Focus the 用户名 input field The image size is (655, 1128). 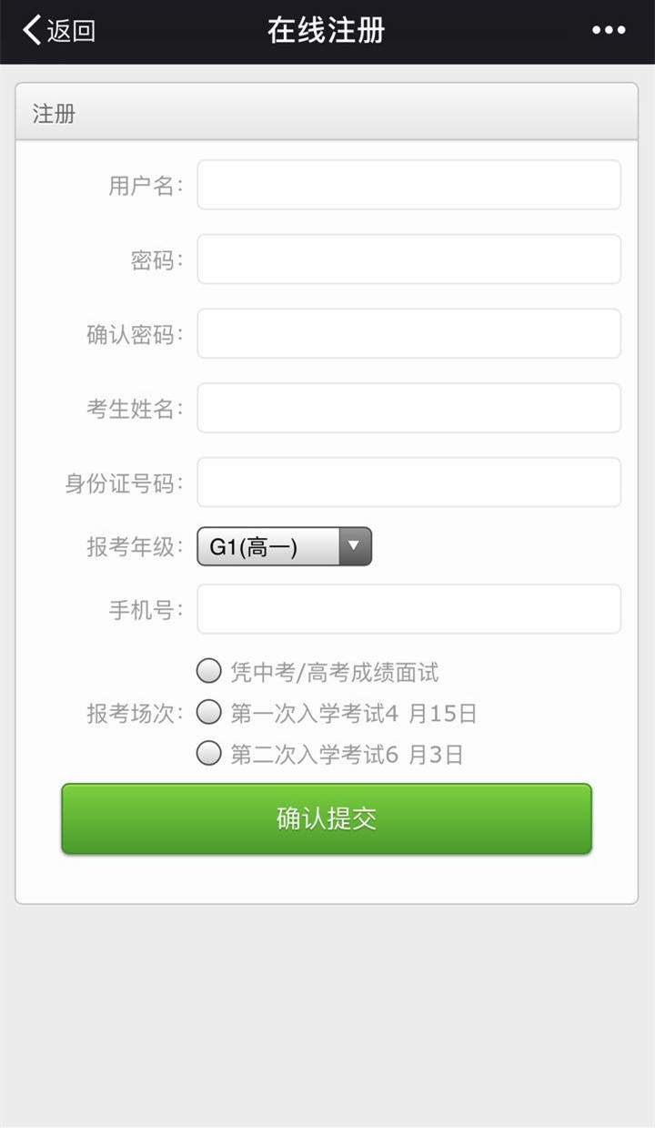[x=408, y=185]
